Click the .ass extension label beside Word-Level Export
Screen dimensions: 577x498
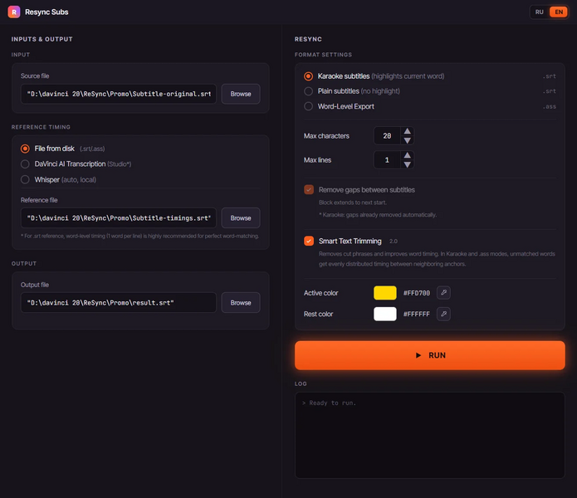[550, 107]
